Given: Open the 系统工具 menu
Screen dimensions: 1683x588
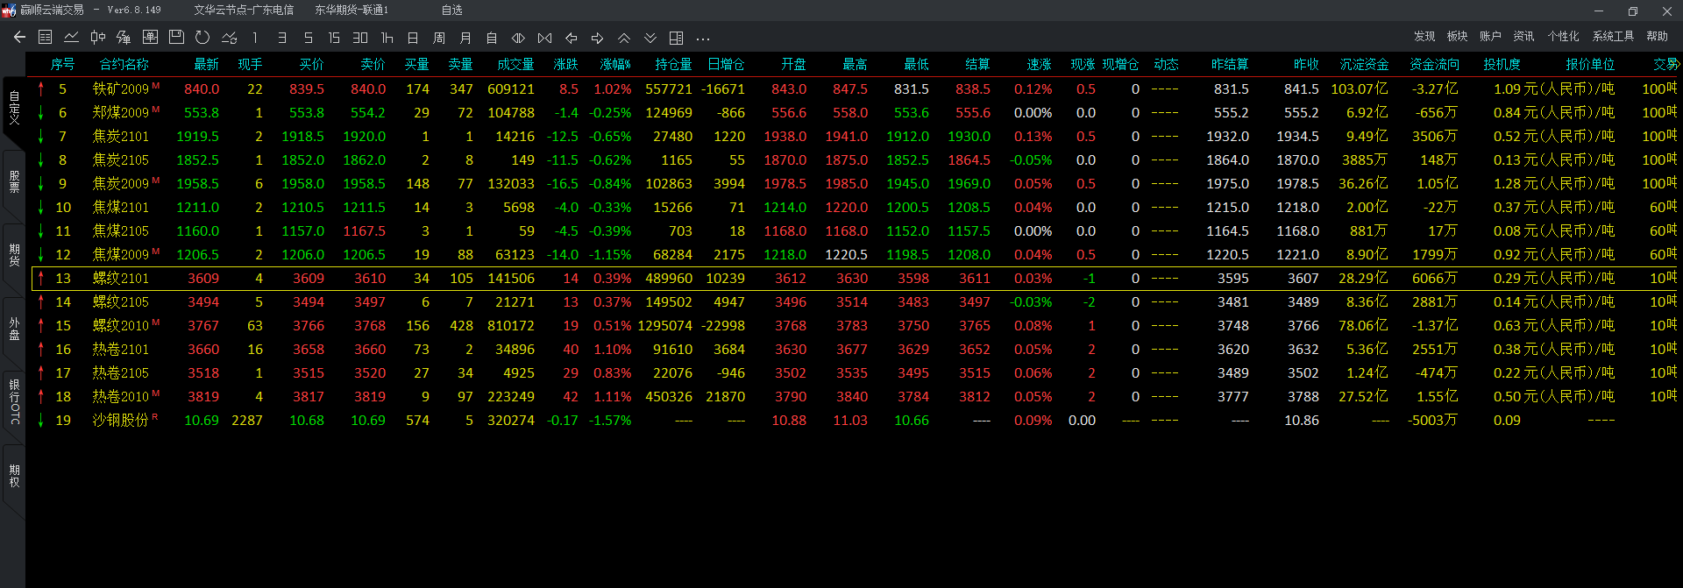Looking at the screenshot, I should click(1613, 37).
